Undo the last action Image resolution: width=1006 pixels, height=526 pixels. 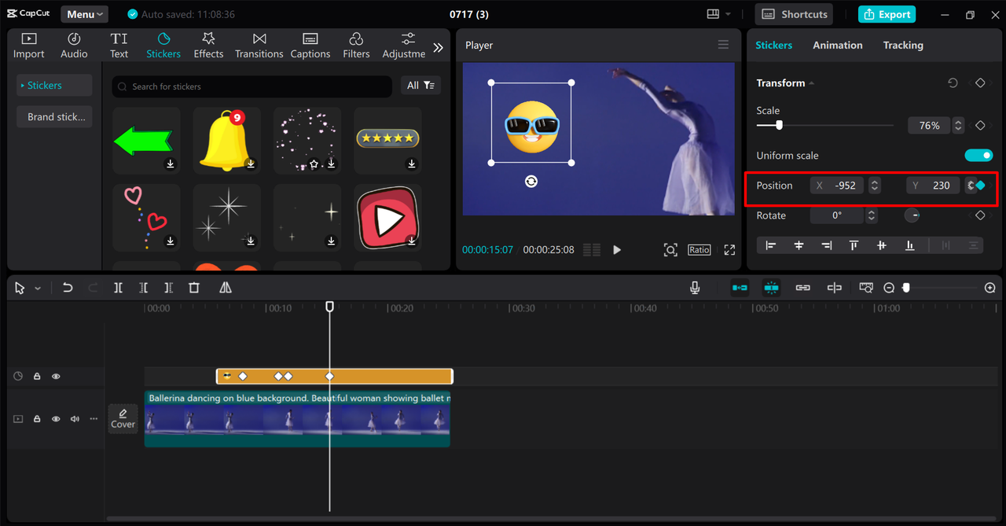tap(68, 288)
